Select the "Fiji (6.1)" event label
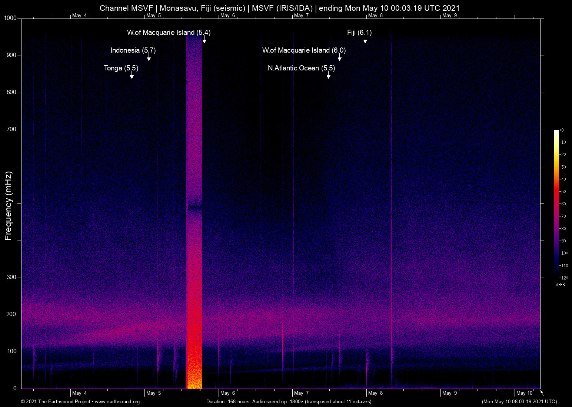Screen dimensions: 572x407 (359, 33)
